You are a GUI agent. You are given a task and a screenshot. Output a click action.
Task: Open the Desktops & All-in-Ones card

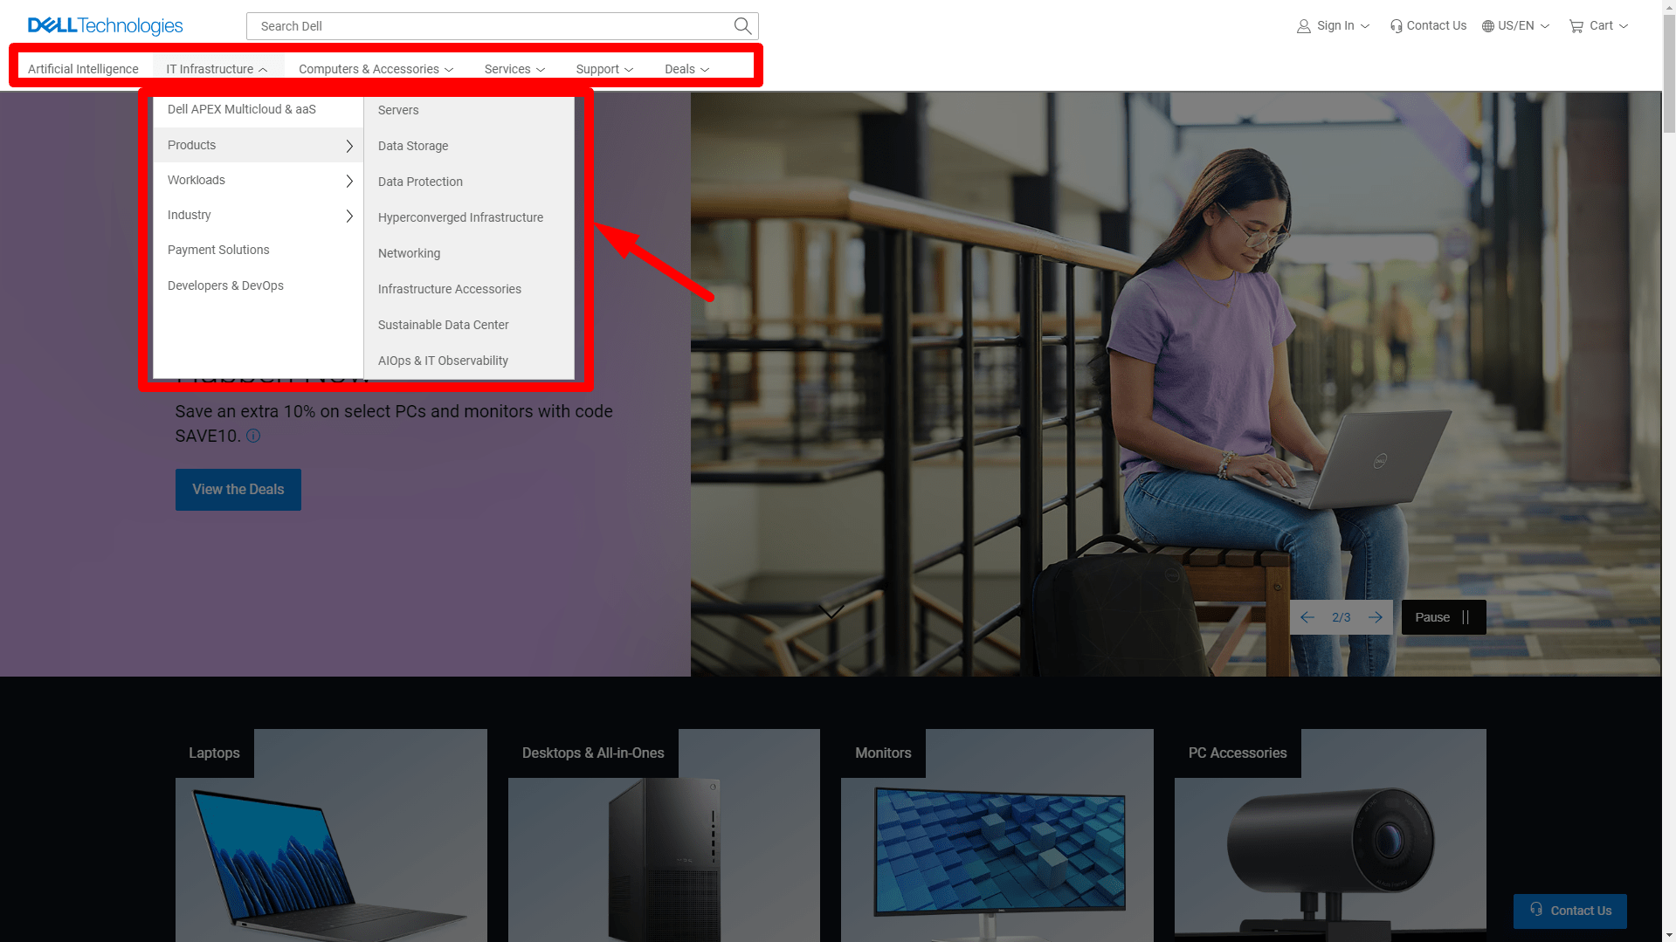664,835
